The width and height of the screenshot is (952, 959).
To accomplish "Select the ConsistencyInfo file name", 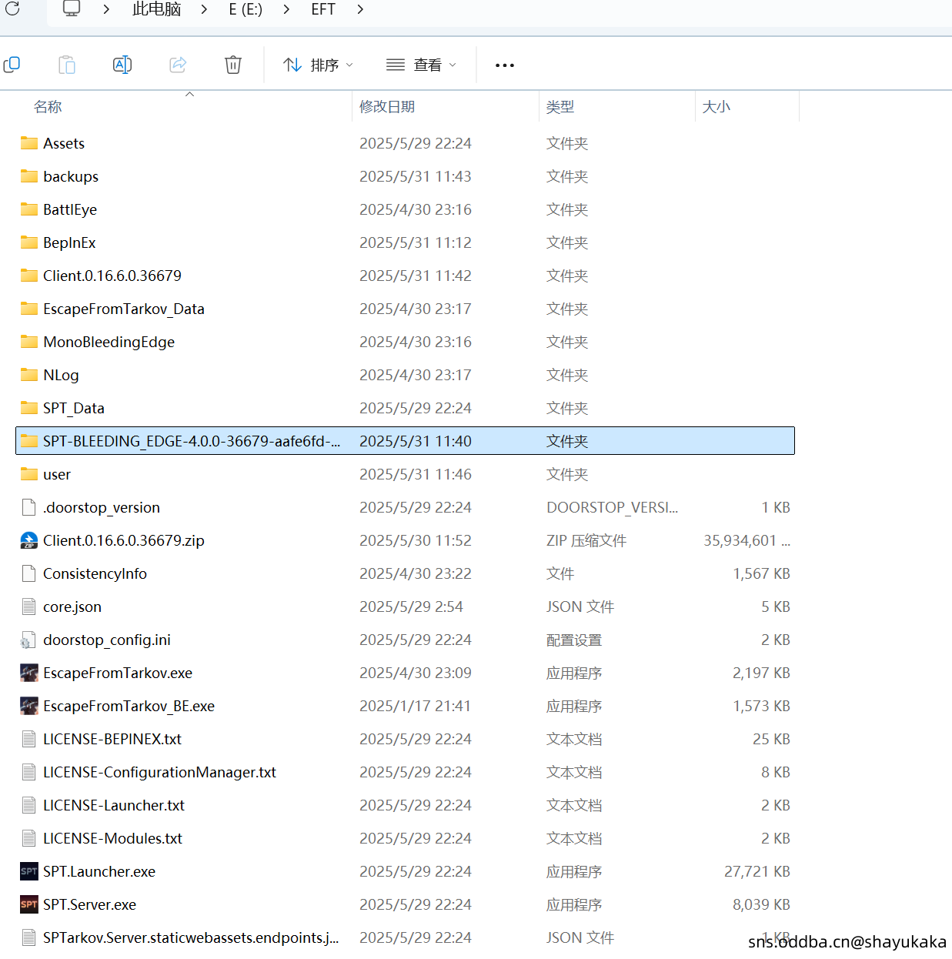I will pos(95,573).
